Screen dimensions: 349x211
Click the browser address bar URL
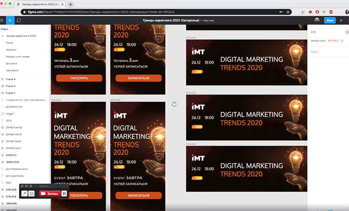(101, 12)
